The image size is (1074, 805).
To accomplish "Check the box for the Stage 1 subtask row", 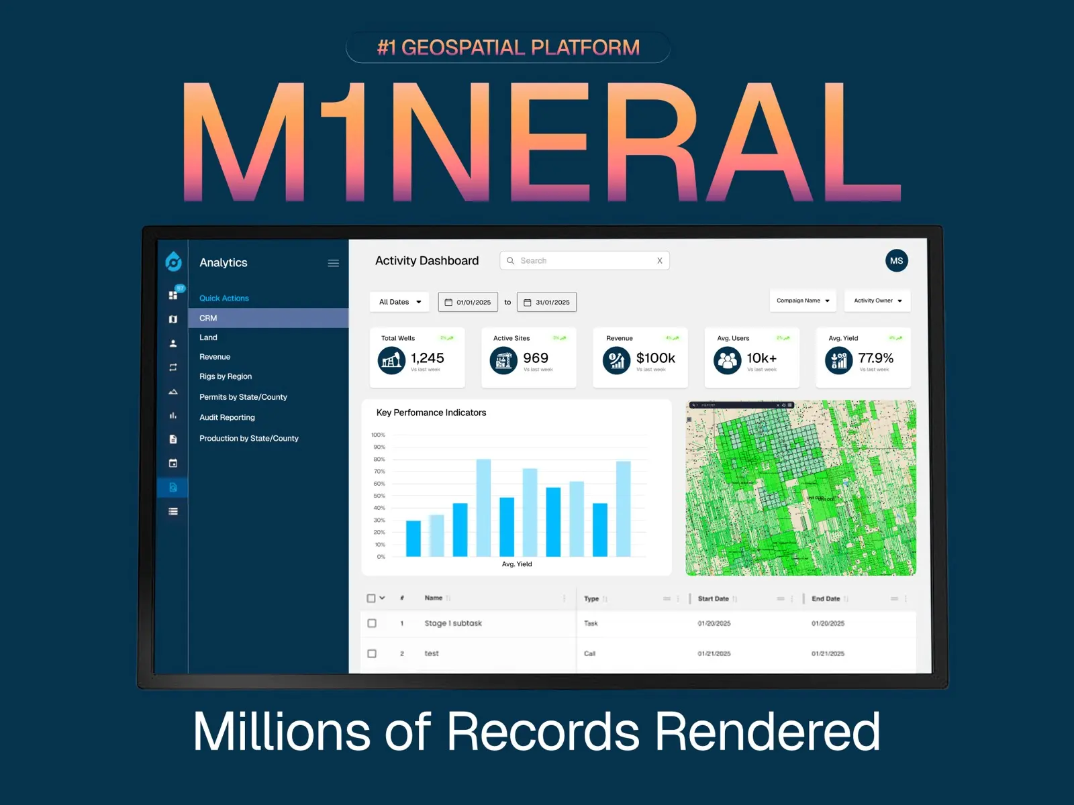I will point(372,623).
